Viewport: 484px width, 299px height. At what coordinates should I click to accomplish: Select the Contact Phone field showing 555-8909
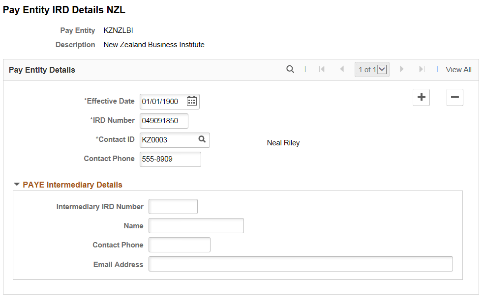pyautogui.click(x=170, y=159)
